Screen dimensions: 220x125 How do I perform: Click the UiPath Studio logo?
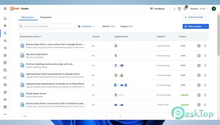[x=19, y=9]
